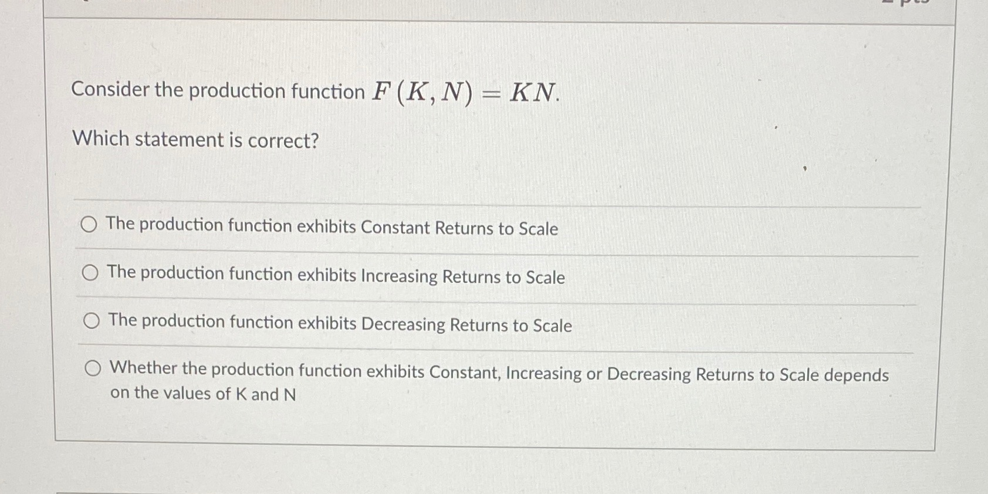Click the radio circle beside the third answer

click(91, 322)
